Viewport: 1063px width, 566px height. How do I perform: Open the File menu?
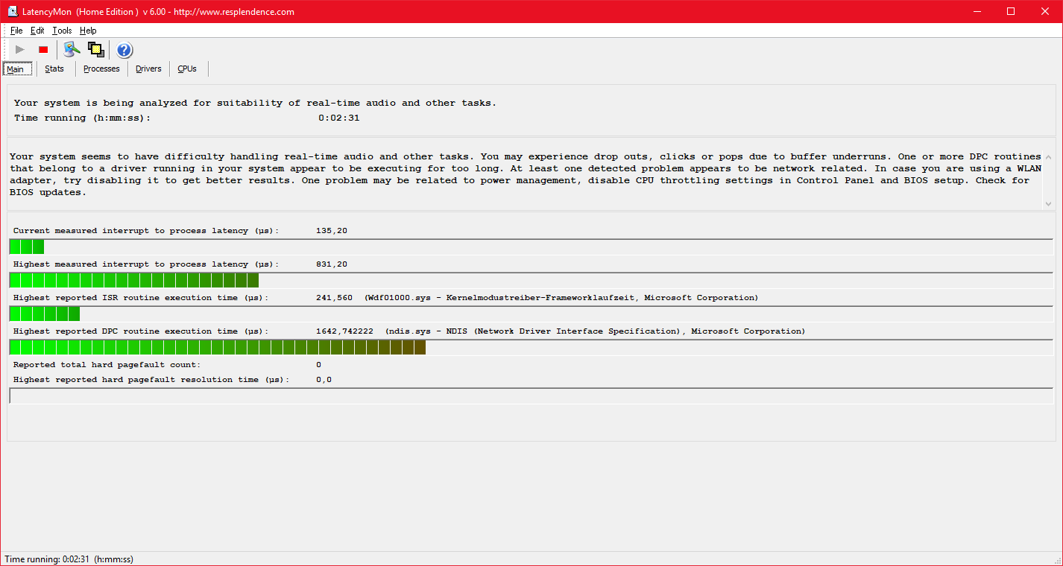pos(16,31)
